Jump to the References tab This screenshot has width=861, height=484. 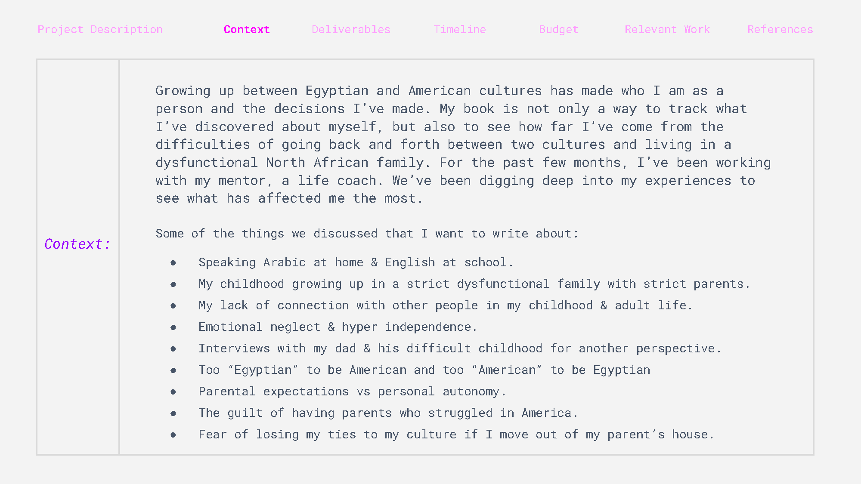click(780, 30)
